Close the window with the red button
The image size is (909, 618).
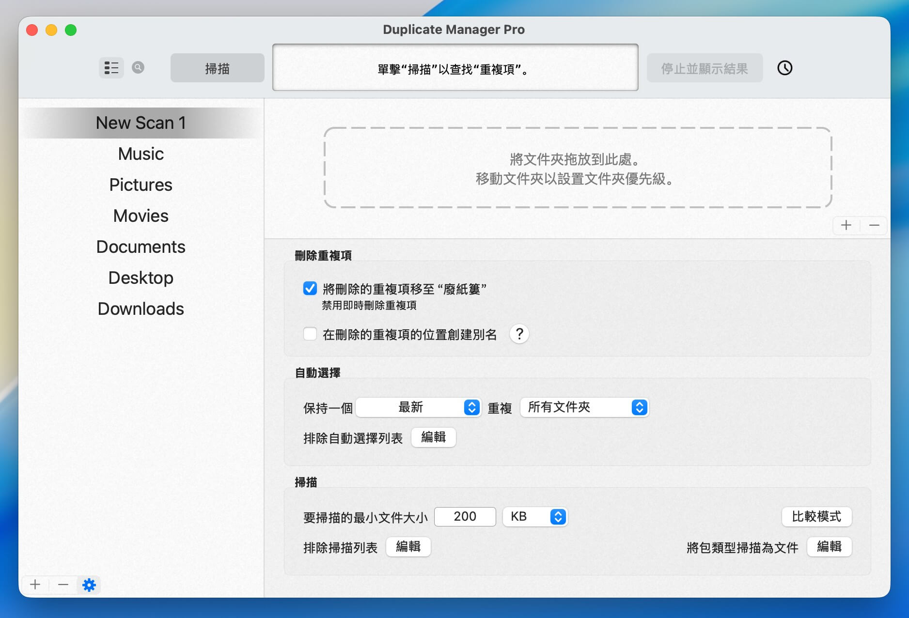pos(32,30)
